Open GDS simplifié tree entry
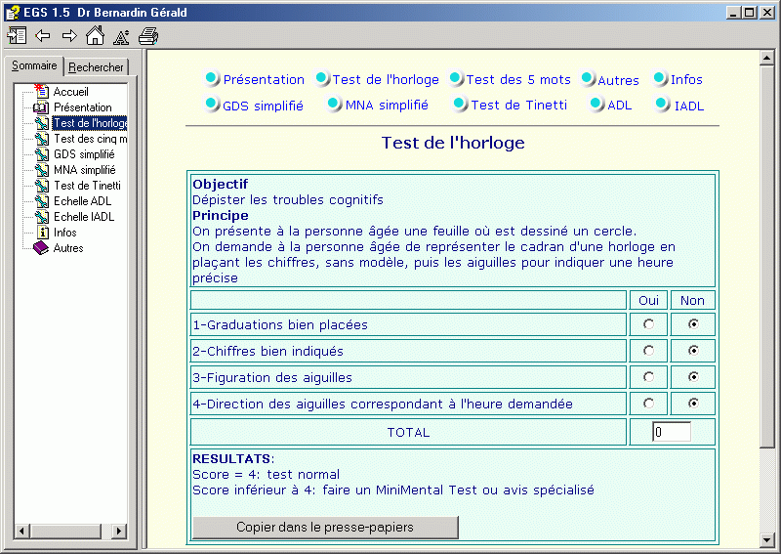 click(x=84, y=154)
